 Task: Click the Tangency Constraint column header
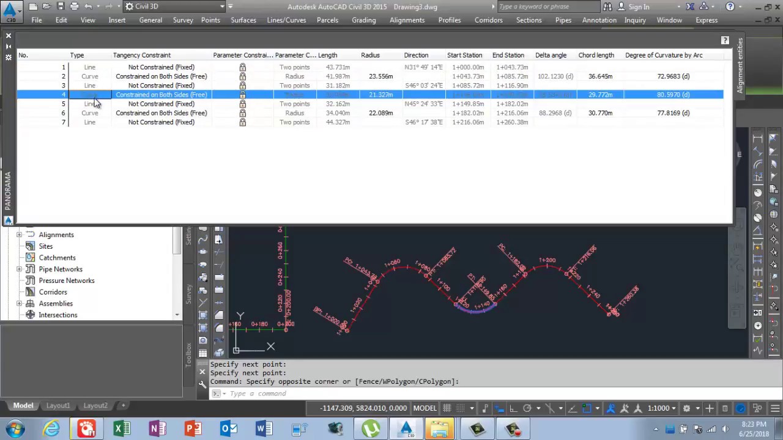tap(142, 55)
